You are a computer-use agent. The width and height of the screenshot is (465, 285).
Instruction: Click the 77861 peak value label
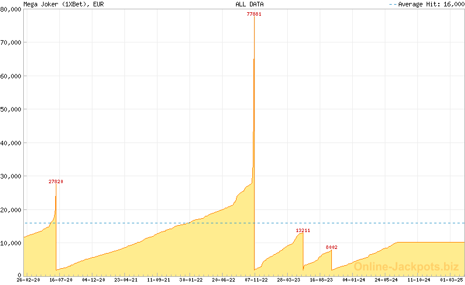click(254, 14)
